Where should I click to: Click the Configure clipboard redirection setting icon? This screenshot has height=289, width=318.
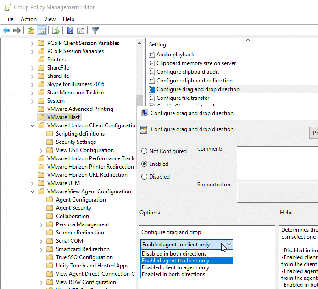pyautogui.click(x=151, y=81)
